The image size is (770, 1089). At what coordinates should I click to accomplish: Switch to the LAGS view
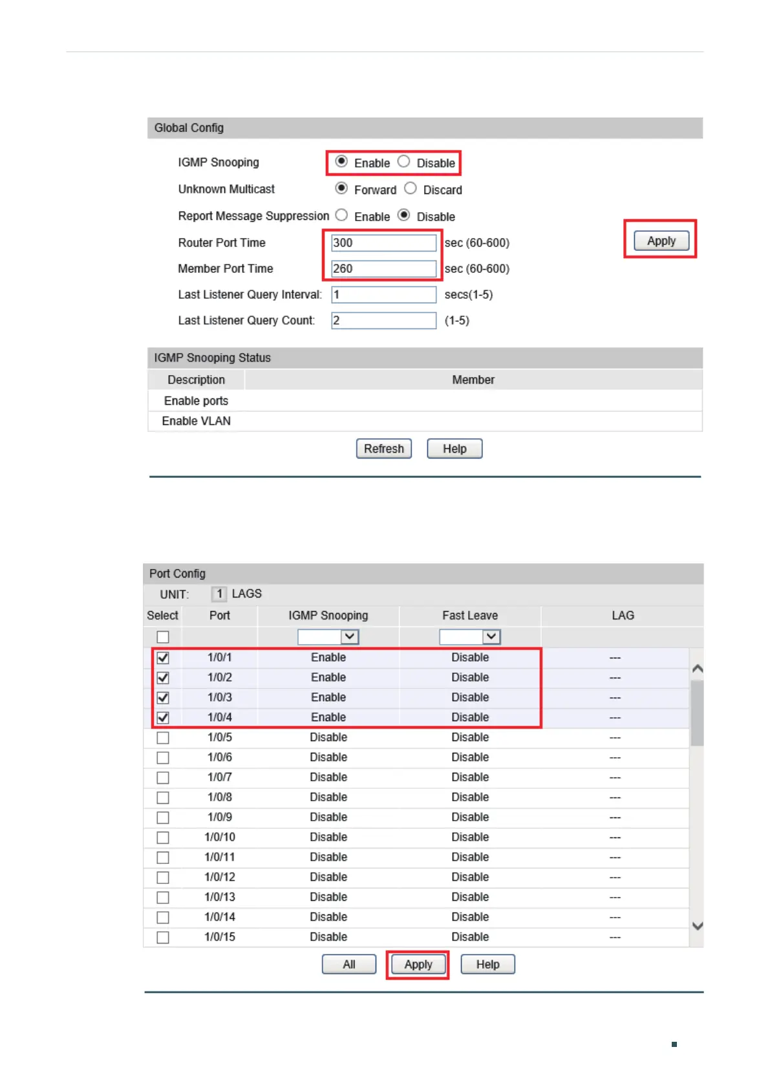point(247,594)
